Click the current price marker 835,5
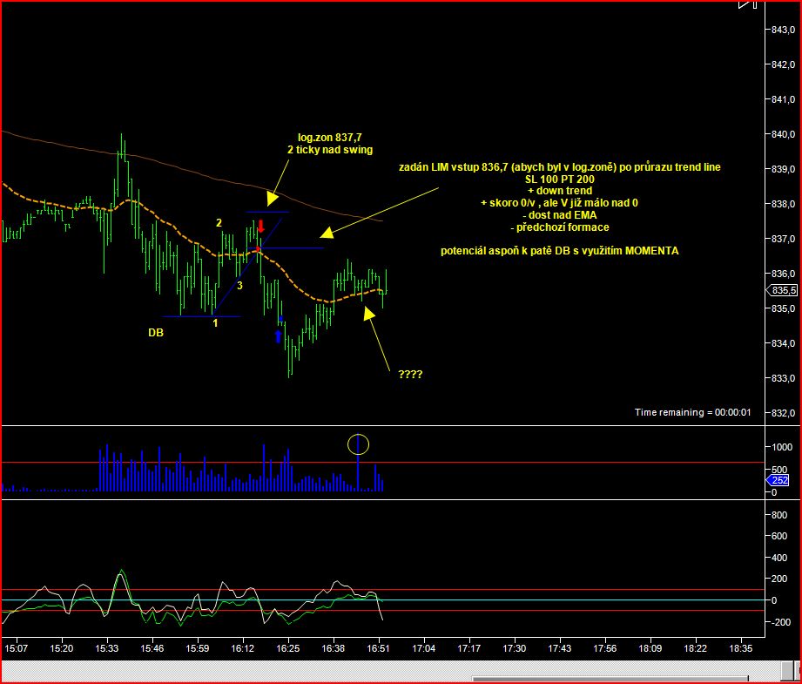The height and width of the screenshot is (684, 802). (781, 291)
